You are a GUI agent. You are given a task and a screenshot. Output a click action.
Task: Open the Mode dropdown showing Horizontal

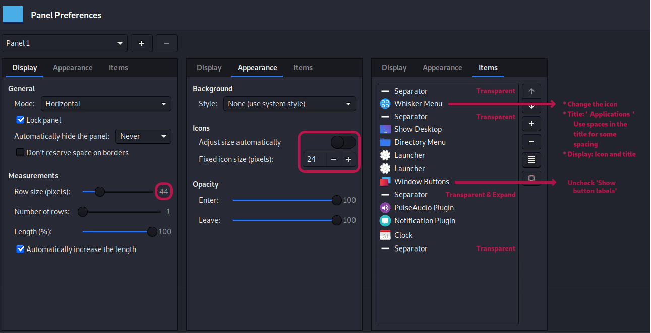106,104
